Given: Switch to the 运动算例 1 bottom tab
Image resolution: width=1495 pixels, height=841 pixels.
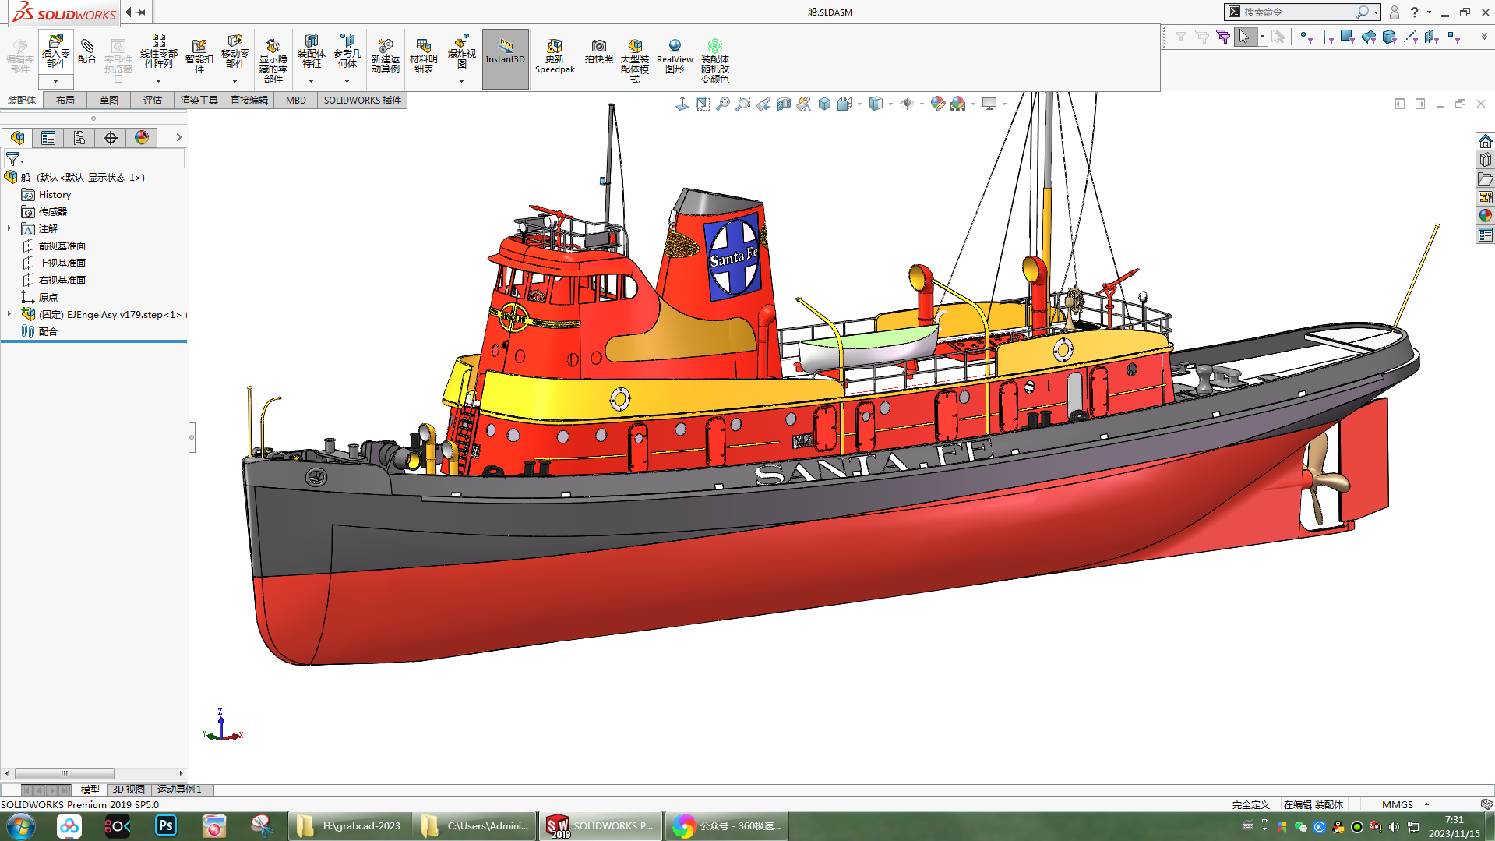Looking at the screenshot, I should (179, 790).
